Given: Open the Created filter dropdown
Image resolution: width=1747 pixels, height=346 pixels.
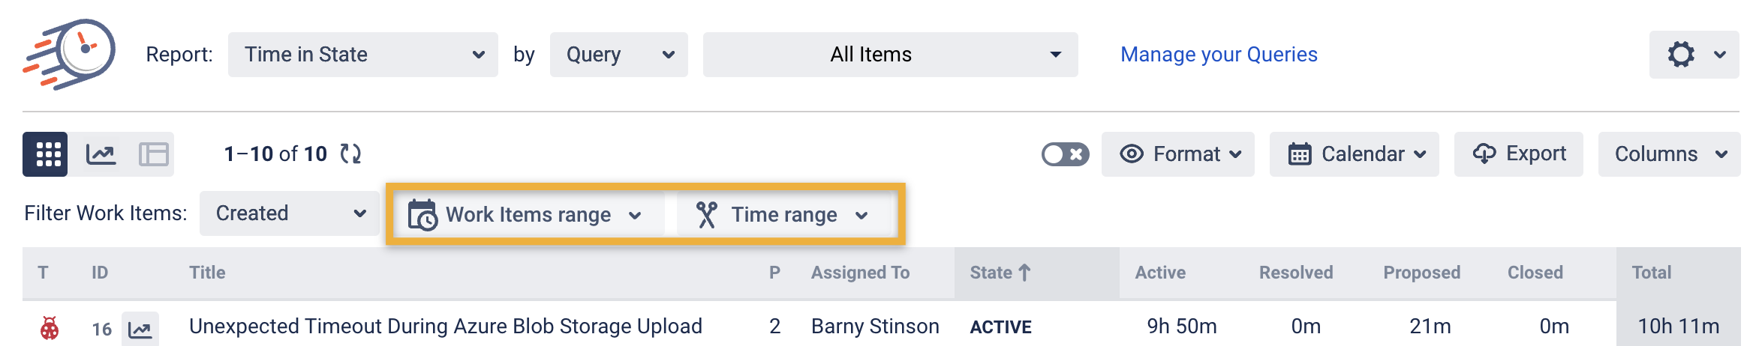Looking at the screenshot, I should (289, 213).
